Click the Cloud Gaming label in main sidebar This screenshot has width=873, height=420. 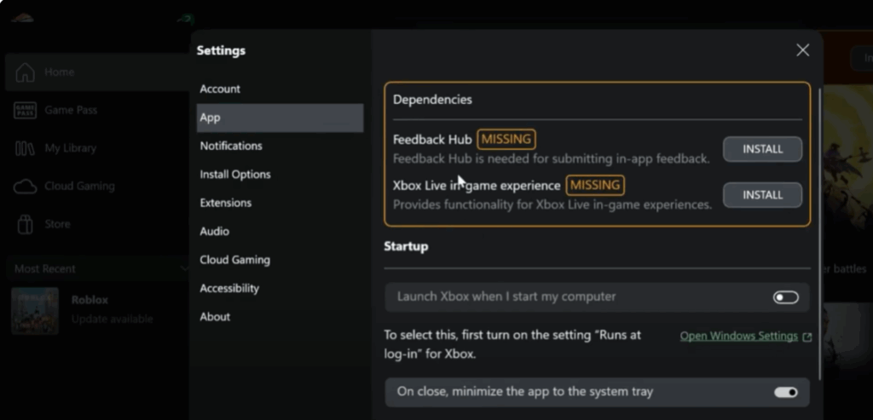pyautogui.click(x=79, y=187)
